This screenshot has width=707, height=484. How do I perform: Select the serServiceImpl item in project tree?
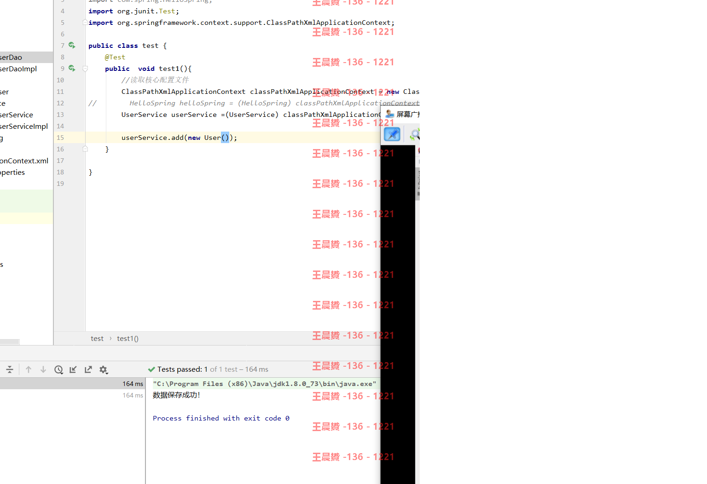(24, 126)
